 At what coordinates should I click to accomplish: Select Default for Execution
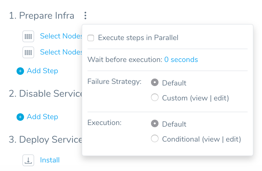pyautogui.click(x=155, y=123)
